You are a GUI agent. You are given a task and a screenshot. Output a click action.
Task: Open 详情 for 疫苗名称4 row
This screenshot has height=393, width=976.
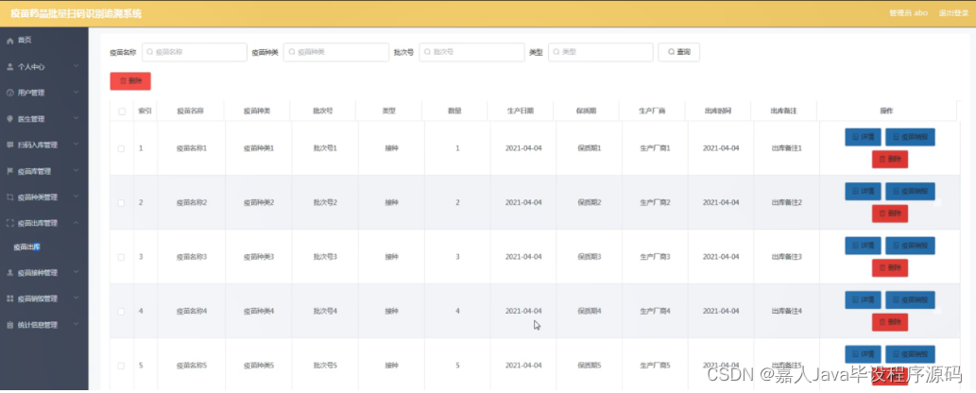(863, 299)
